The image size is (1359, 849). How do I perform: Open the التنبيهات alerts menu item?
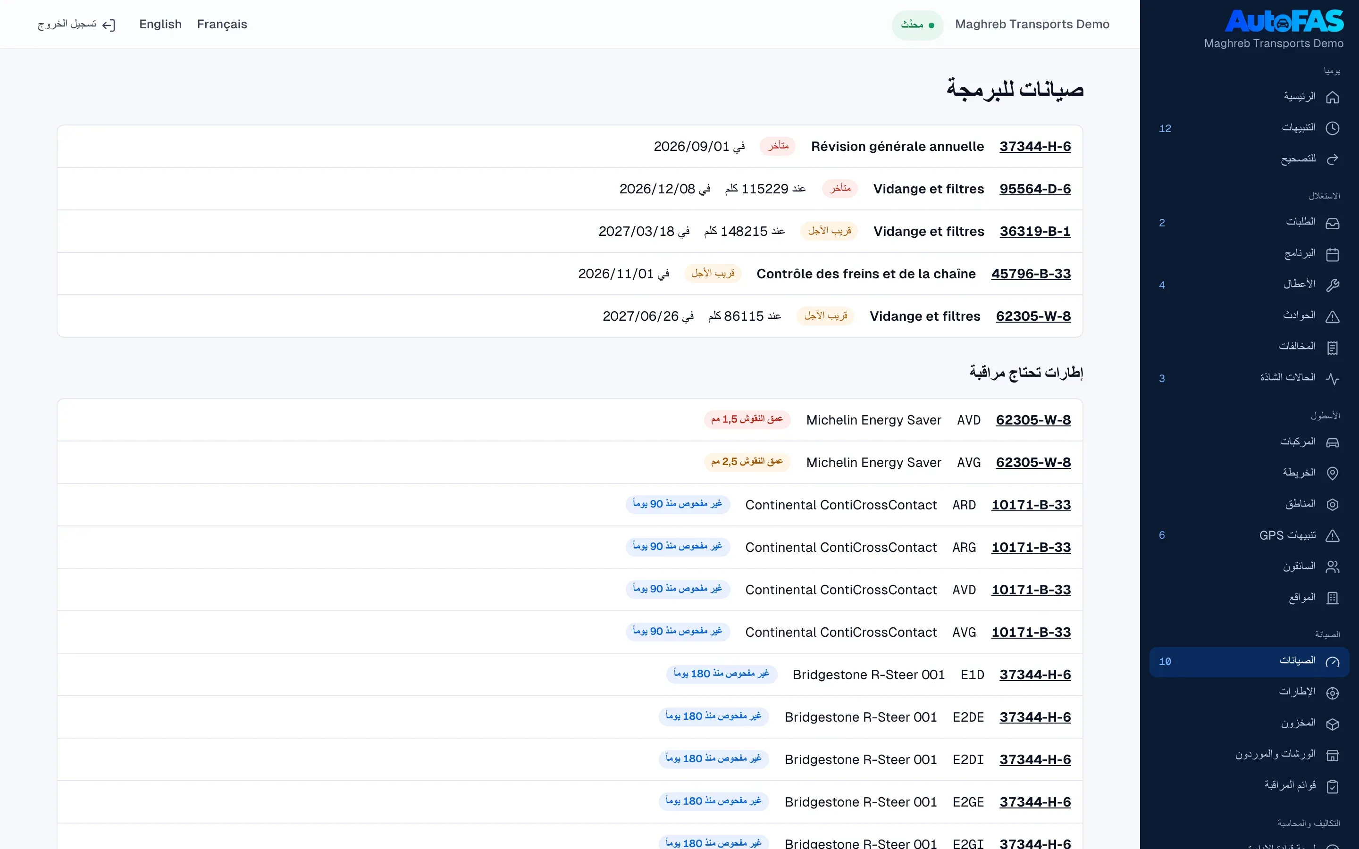(x=1249, y=128)
